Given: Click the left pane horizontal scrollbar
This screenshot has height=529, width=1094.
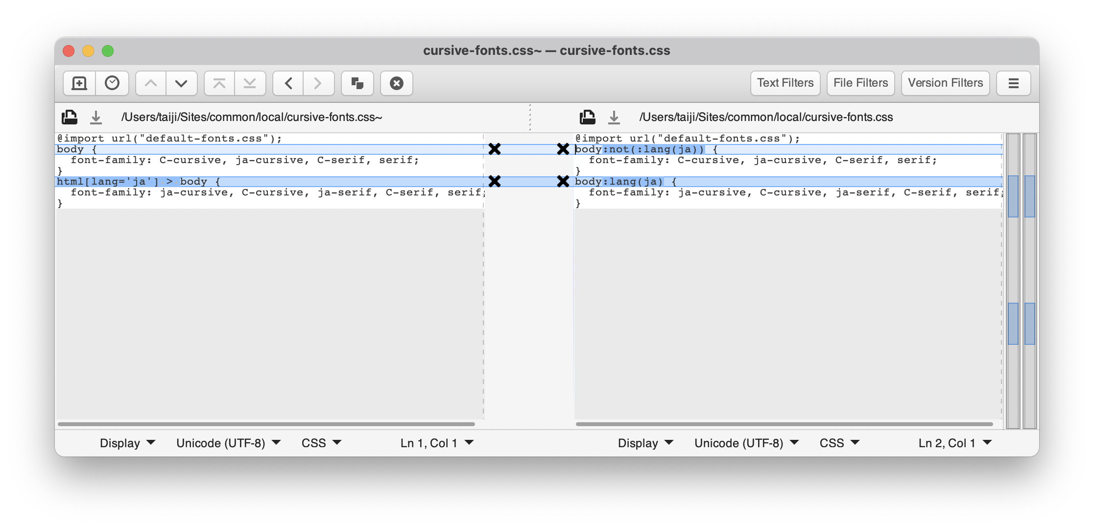Looking at the screenshot, I should [266, 424].
